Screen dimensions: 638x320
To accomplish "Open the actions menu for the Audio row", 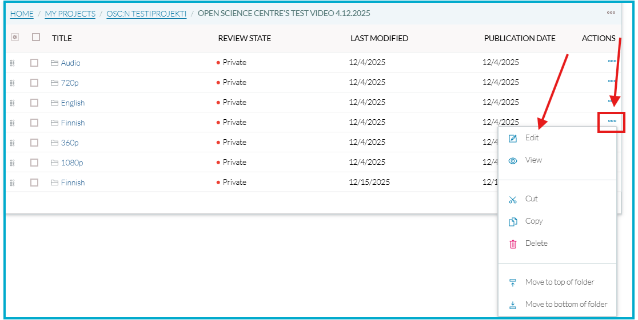I will pyautogui.click(x=612, y=61).
